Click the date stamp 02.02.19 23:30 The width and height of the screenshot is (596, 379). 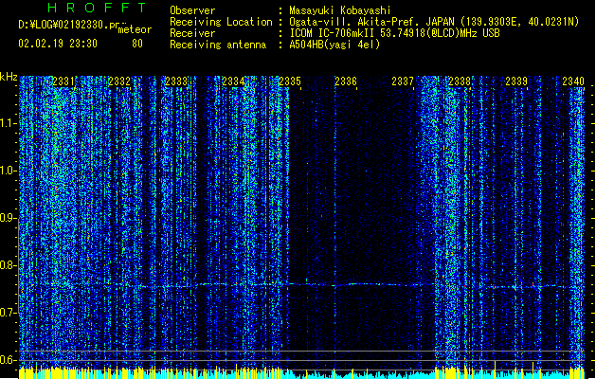click(x=58, y=44)
